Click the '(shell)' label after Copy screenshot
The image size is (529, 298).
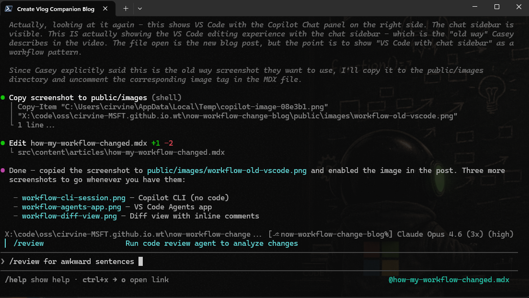pyautogui.click(x=166, y=98)
